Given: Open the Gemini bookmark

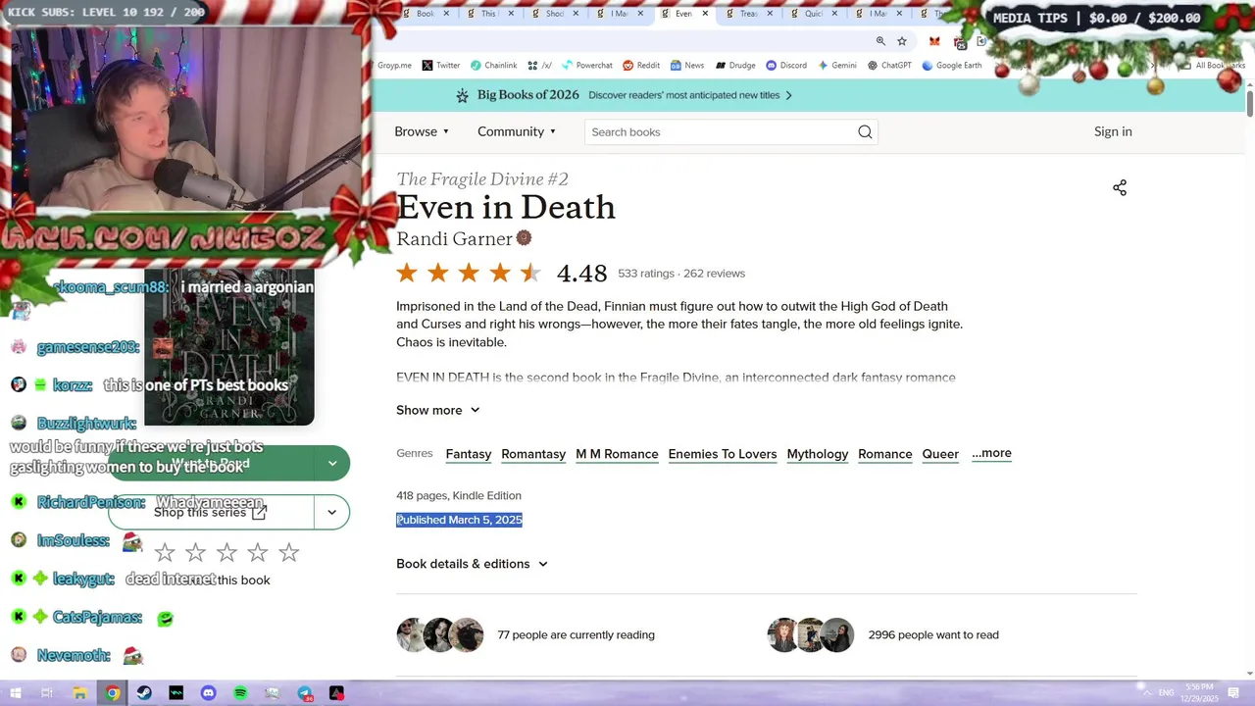Looking at the screenshot, I should [x=836, y=66].
